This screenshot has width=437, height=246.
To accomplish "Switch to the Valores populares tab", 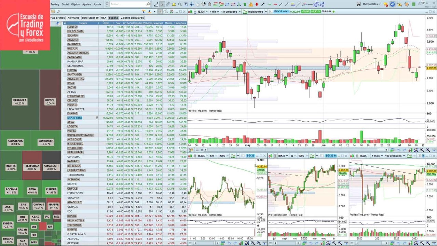I will pos(132,18).
